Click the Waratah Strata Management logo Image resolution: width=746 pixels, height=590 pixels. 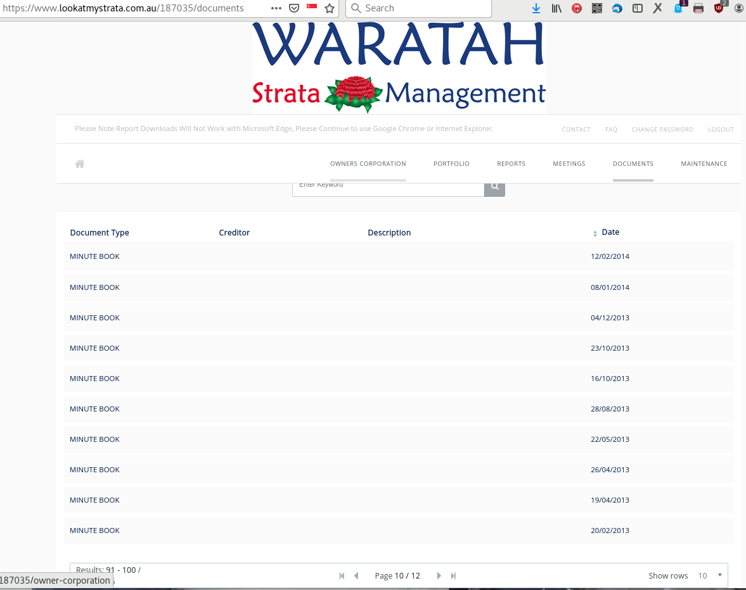pyautogui.click(x=399, y=68)
